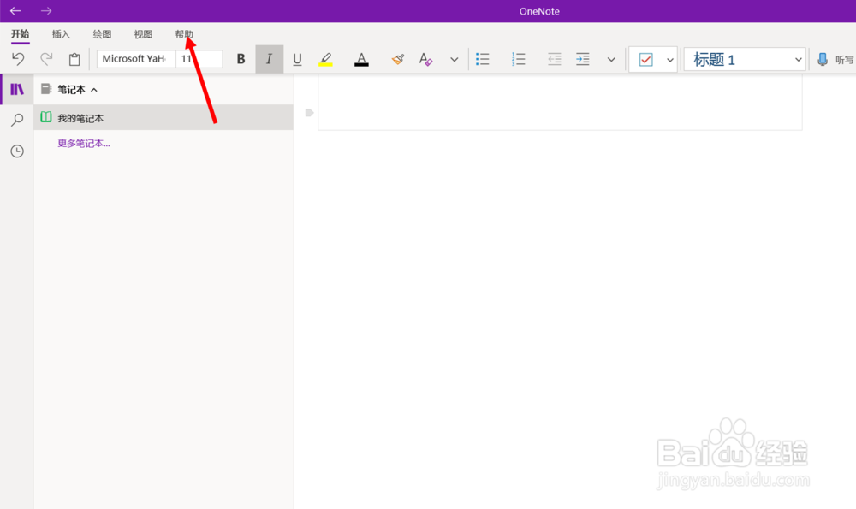Open the 开始 tab

coord(21,34)
